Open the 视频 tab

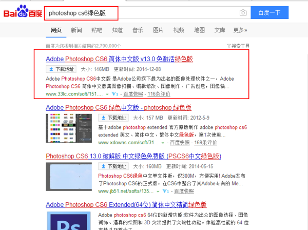pos(179,30)
